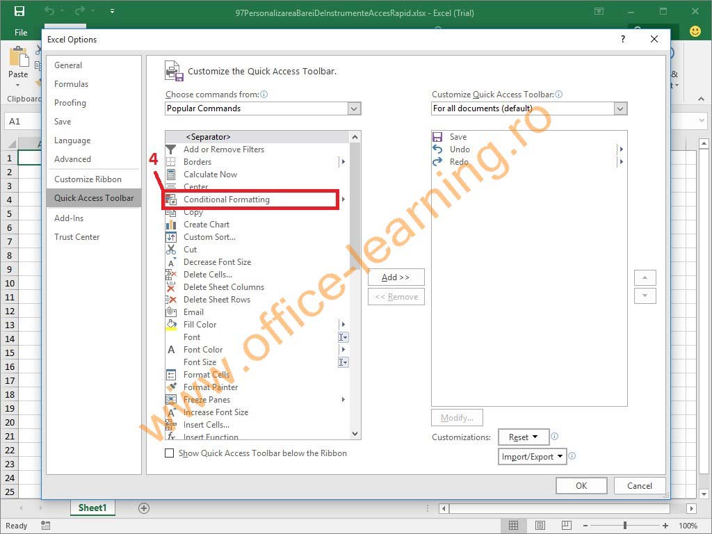Confirm with the OK button
The height and width of the screenshot is (534, 712).
[x=581, y=486]
